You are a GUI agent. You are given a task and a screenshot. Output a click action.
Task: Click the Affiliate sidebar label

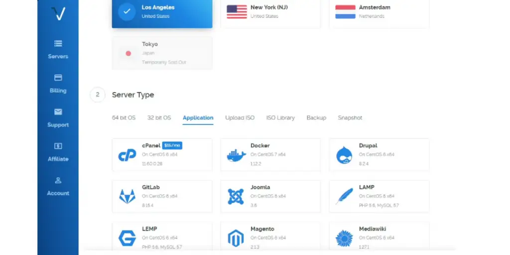58,159
